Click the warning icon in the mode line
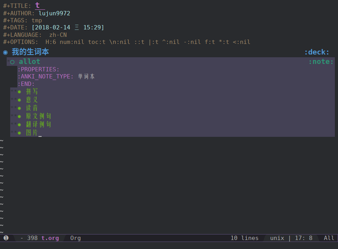 click(x=5, y=238)
